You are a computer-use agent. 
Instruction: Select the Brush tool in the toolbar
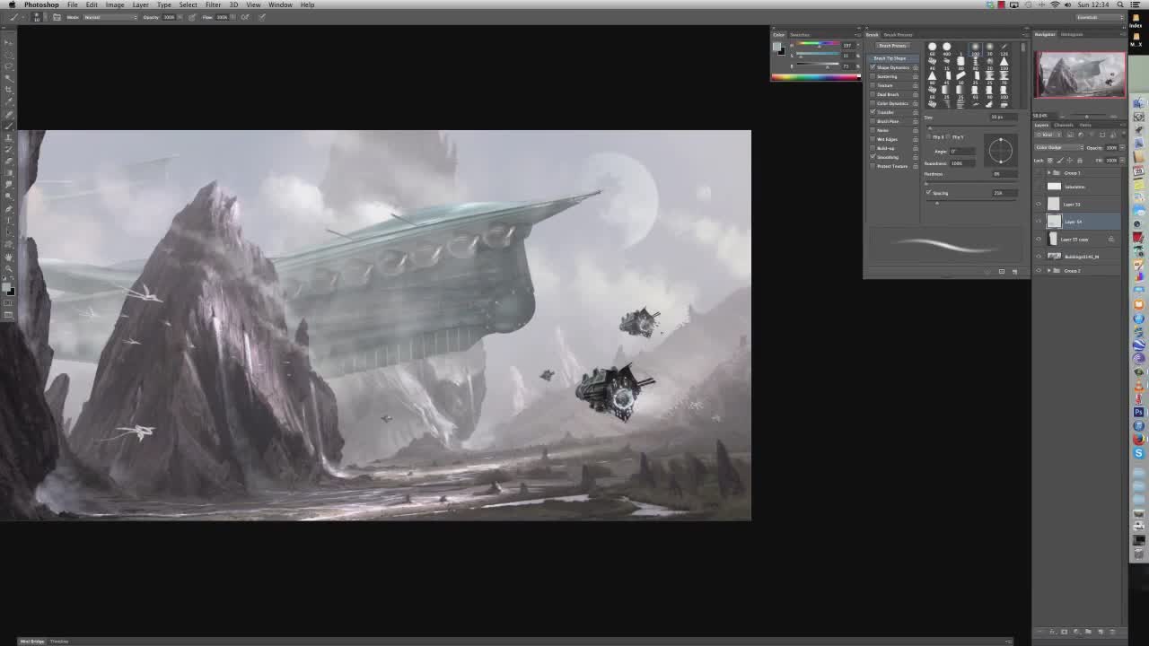(x=9, y=127)
